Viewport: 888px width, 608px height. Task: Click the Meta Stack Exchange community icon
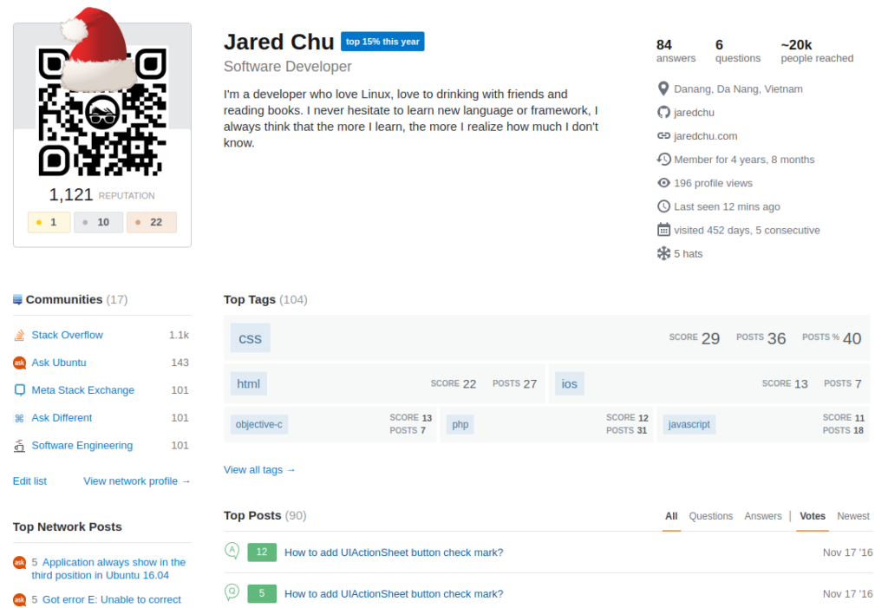19,390
